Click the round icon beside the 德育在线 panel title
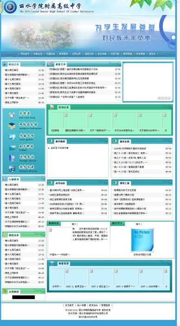 pyautogui.click(x=115, y=141)
